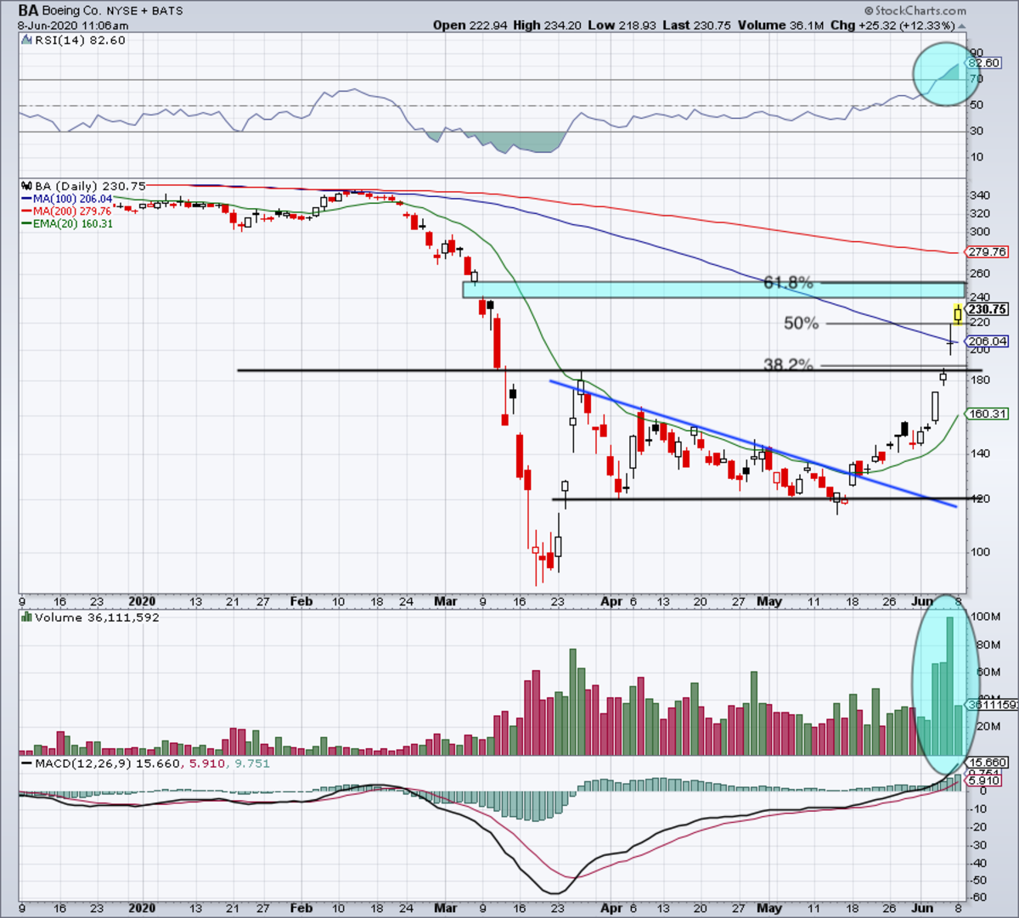The height and width of the screenshot is (918, 1019).
Task: Click the 100M volume axis tick
Action: 983,617
